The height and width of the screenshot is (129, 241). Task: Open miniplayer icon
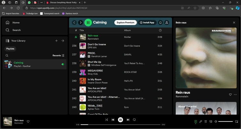237,121
